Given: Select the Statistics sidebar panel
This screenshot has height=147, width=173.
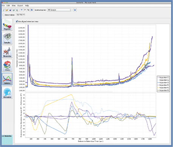Looking at the screenshot, I should pos(7,79).
